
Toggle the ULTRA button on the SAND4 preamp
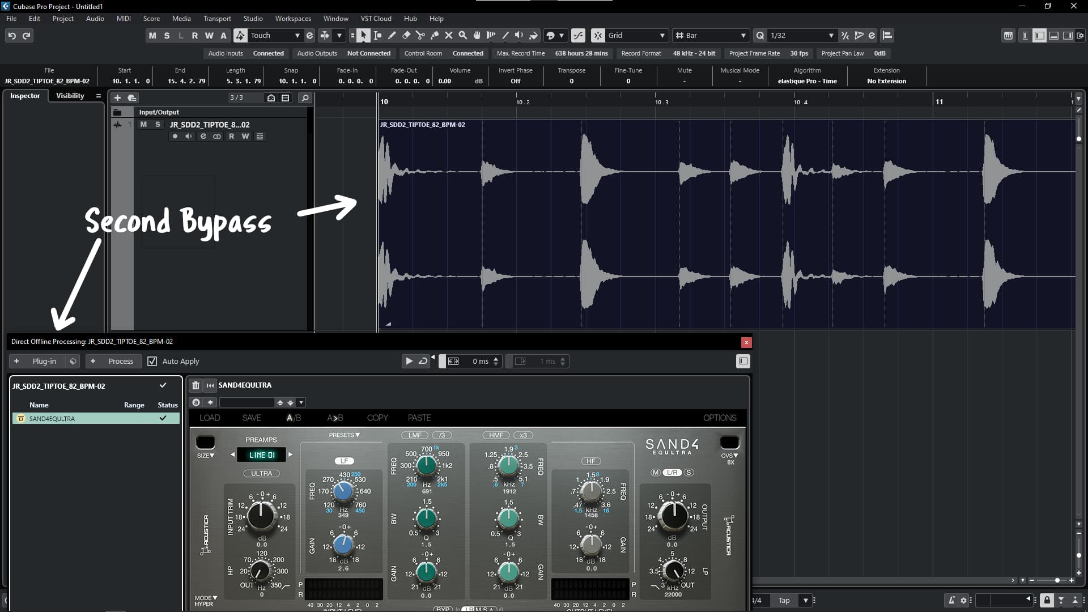pos(261,474)
